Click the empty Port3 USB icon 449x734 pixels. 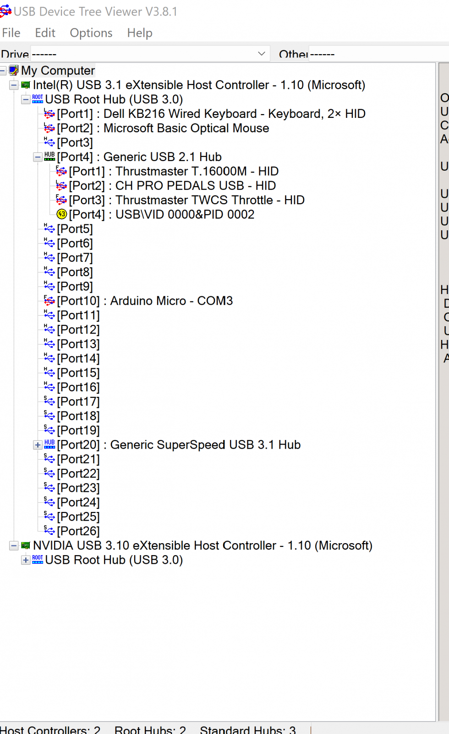click(49, 142)
